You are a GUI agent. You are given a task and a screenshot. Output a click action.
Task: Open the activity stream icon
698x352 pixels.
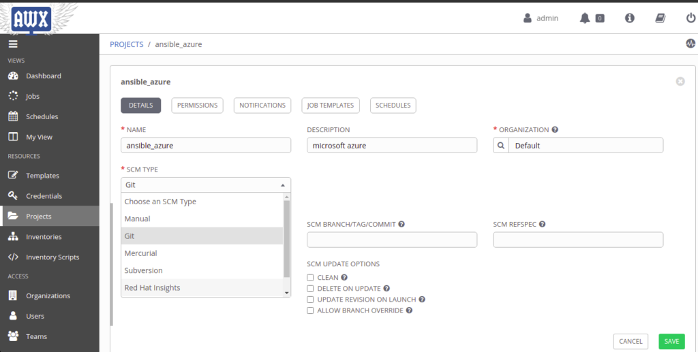tap(691, 44)
